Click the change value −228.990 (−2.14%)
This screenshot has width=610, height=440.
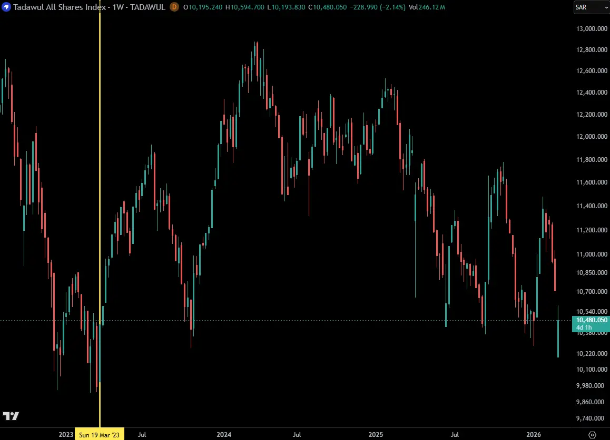click(377, 7)
